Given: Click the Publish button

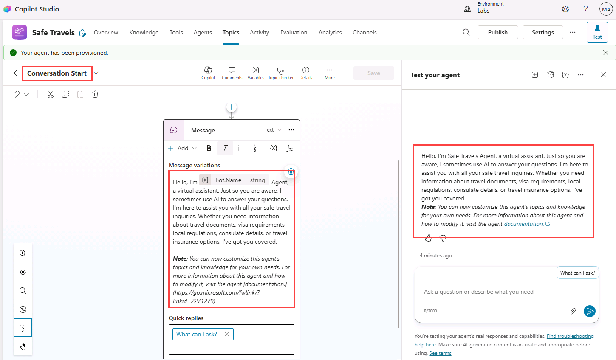Looking at the screenshot, I should click(x=498, y=32).
